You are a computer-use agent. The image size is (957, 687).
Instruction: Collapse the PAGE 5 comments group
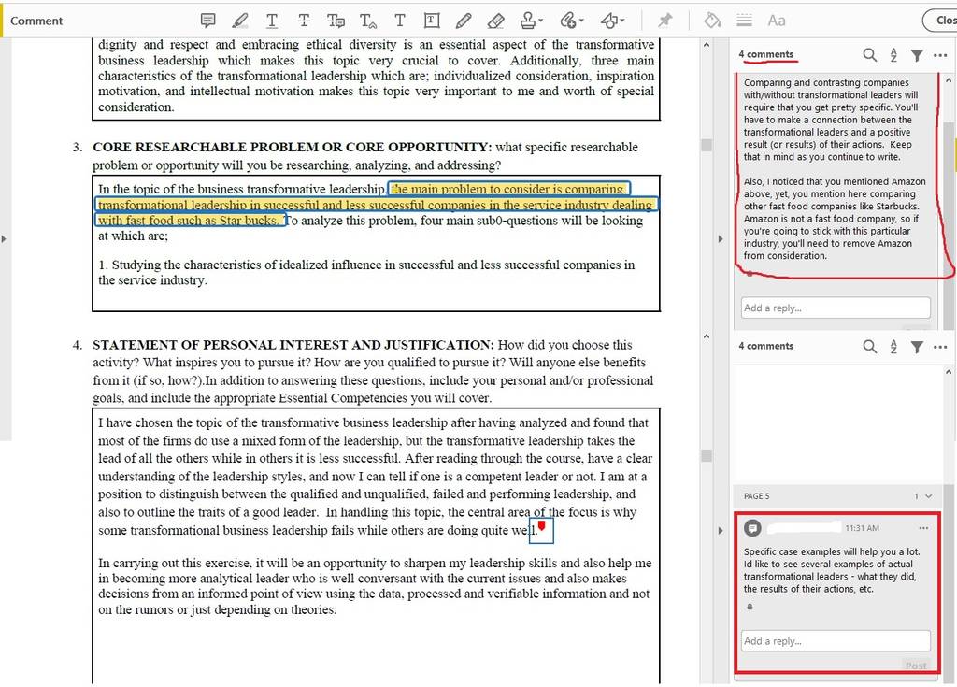928,496
